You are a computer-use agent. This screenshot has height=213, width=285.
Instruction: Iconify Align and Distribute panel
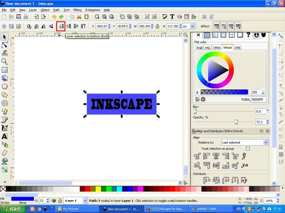[261, 131]
